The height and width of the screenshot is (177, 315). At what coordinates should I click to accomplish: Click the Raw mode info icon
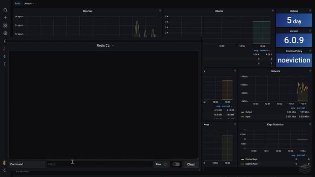(x=165, y=164)
